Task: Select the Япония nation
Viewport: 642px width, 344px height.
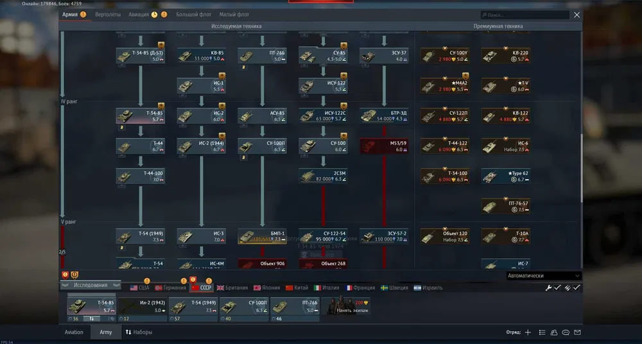Action: pyautogui.click(x=267, y=288)
